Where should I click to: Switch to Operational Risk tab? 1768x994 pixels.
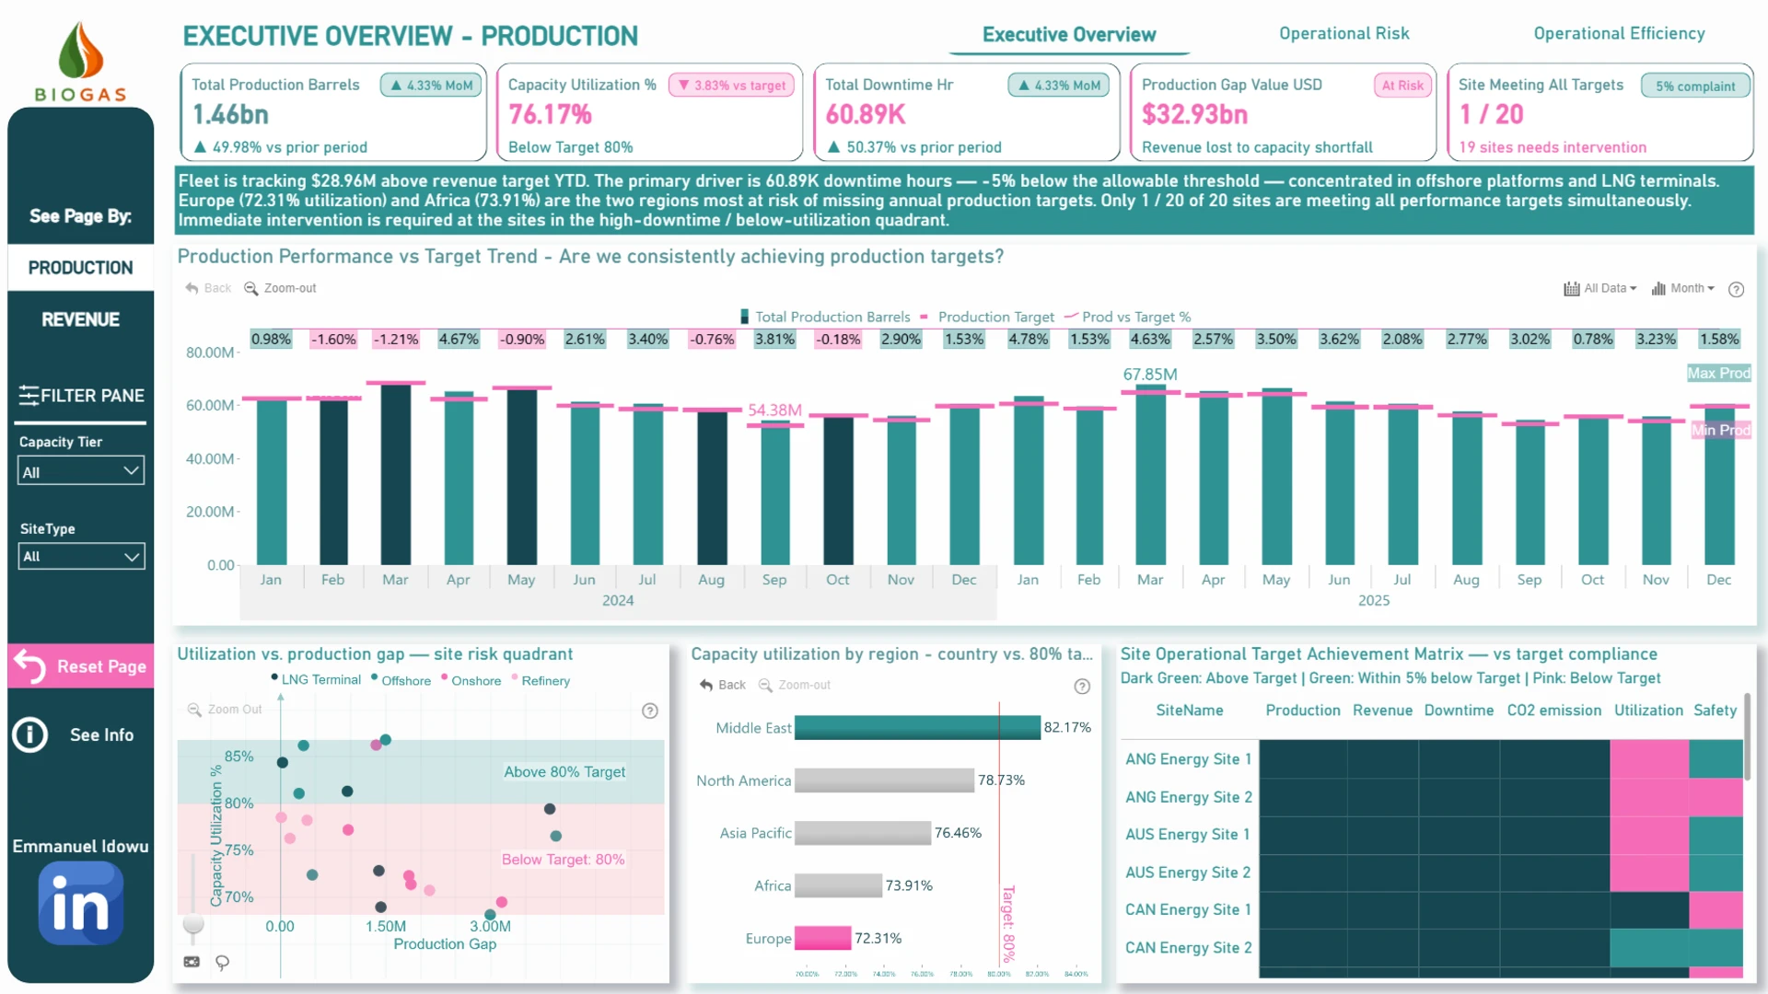click(1343, 34)
